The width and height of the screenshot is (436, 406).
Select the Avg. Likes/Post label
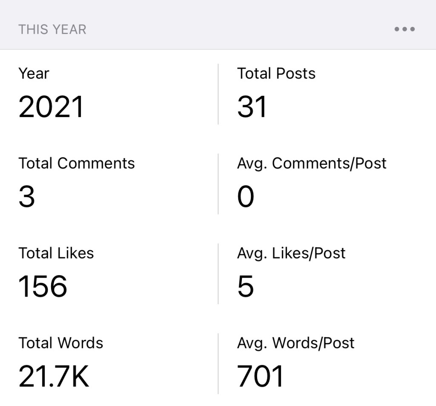[x=291, y=253]
